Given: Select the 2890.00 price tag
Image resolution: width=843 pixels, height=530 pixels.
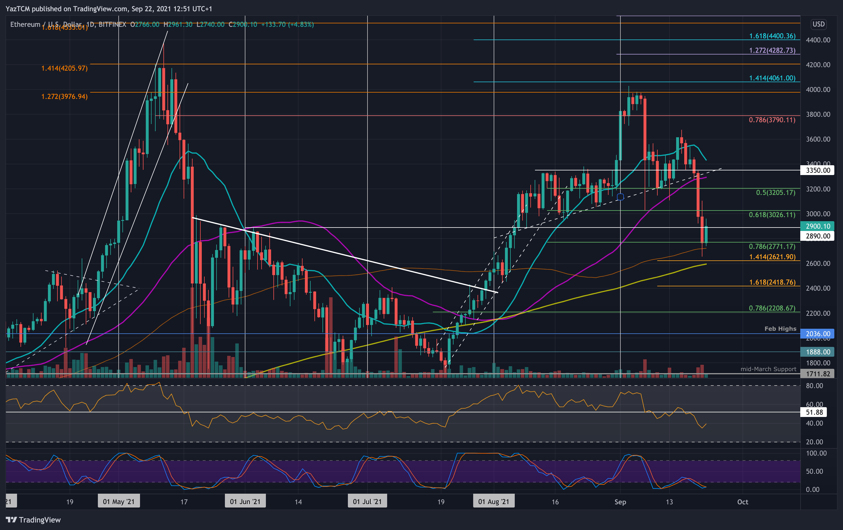Looking at the screenshot, I should pyautogui.click(x=817, y=236).
